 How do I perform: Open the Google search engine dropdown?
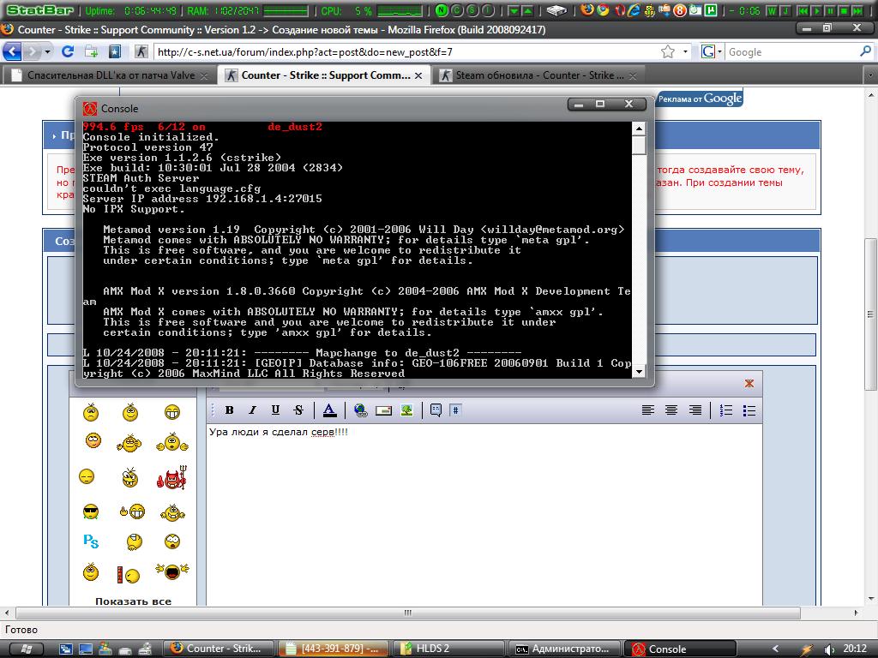[x=712, y=52]
